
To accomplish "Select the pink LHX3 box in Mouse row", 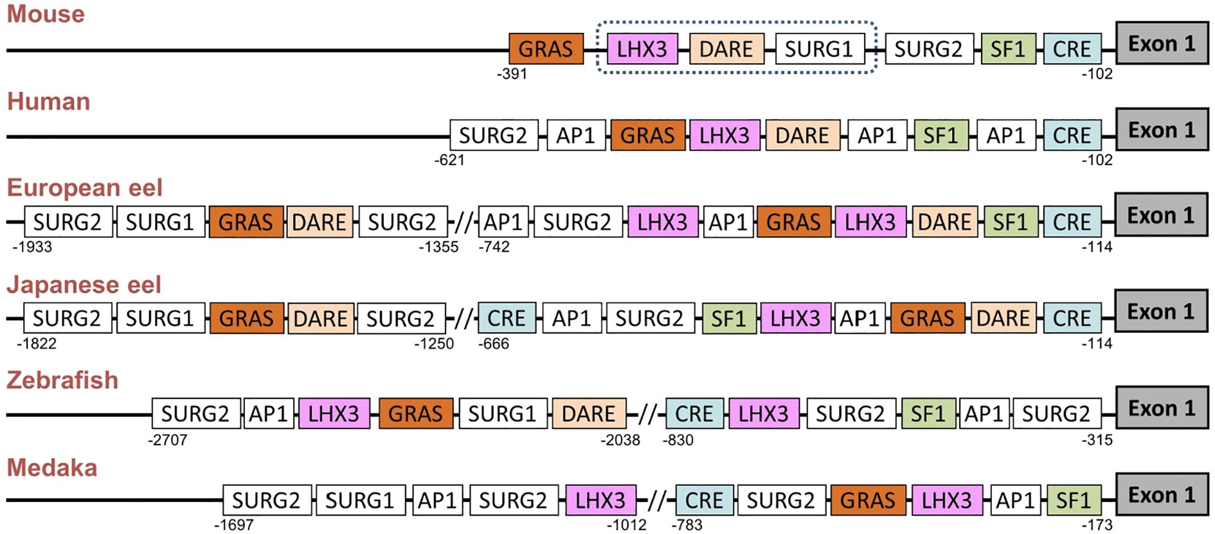I will [642, 49].
